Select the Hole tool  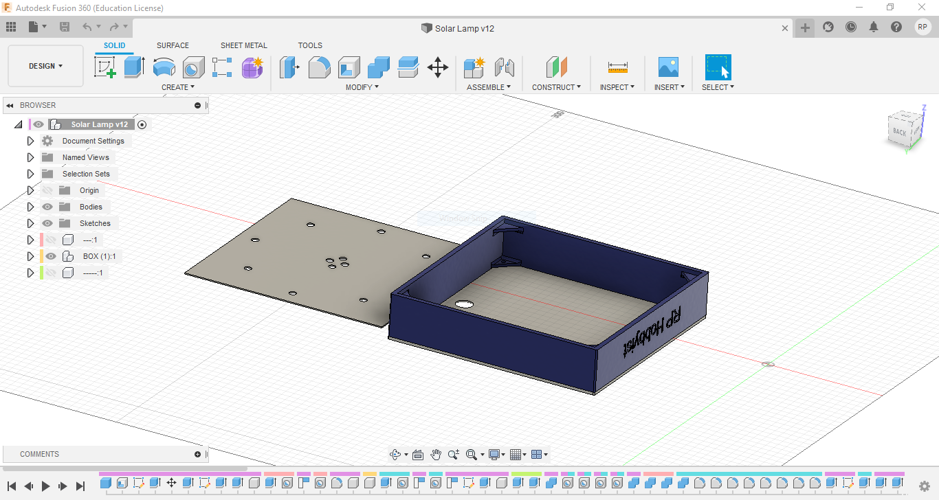click(x=194, y=67)
